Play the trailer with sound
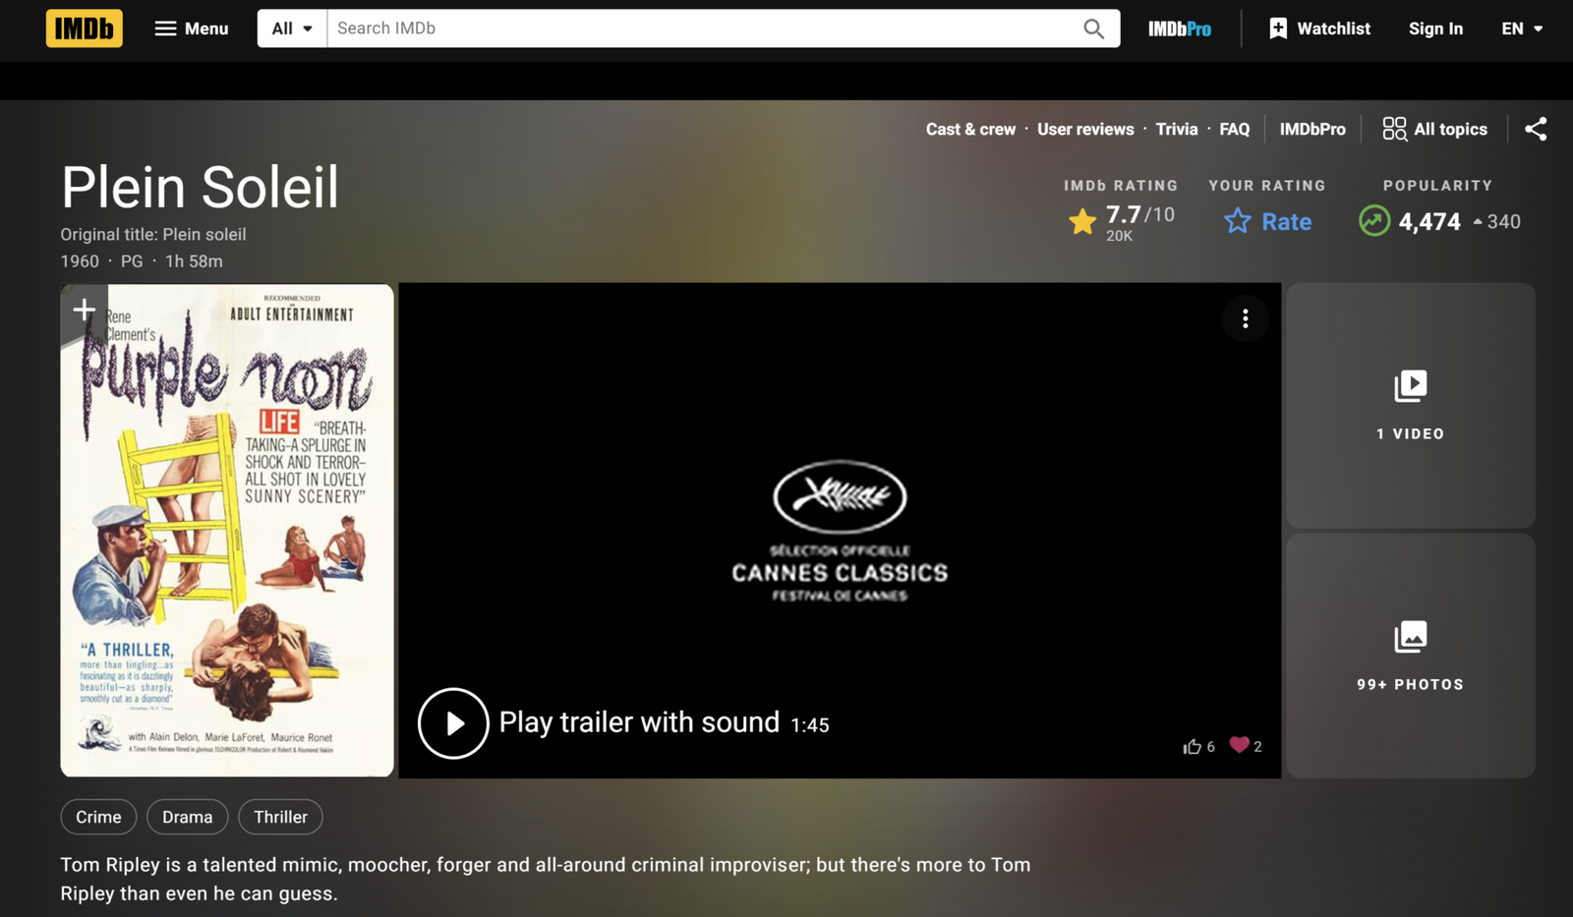 [x=453, y=723]
